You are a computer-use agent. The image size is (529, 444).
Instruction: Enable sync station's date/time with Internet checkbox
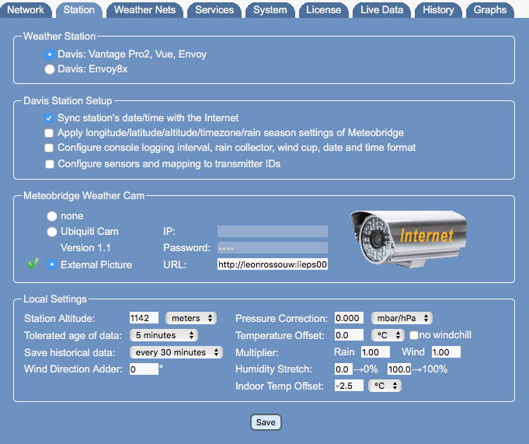click(50, 118)
